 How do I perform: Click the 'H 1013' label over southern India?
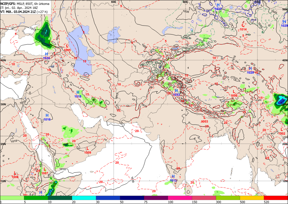(173, 178)
